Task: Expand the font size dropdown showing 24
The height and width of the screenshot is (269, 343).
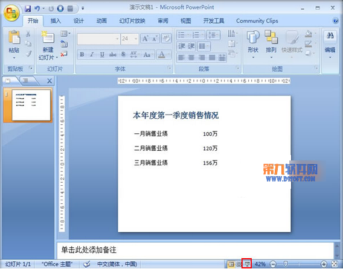Action: coord(136,39)
